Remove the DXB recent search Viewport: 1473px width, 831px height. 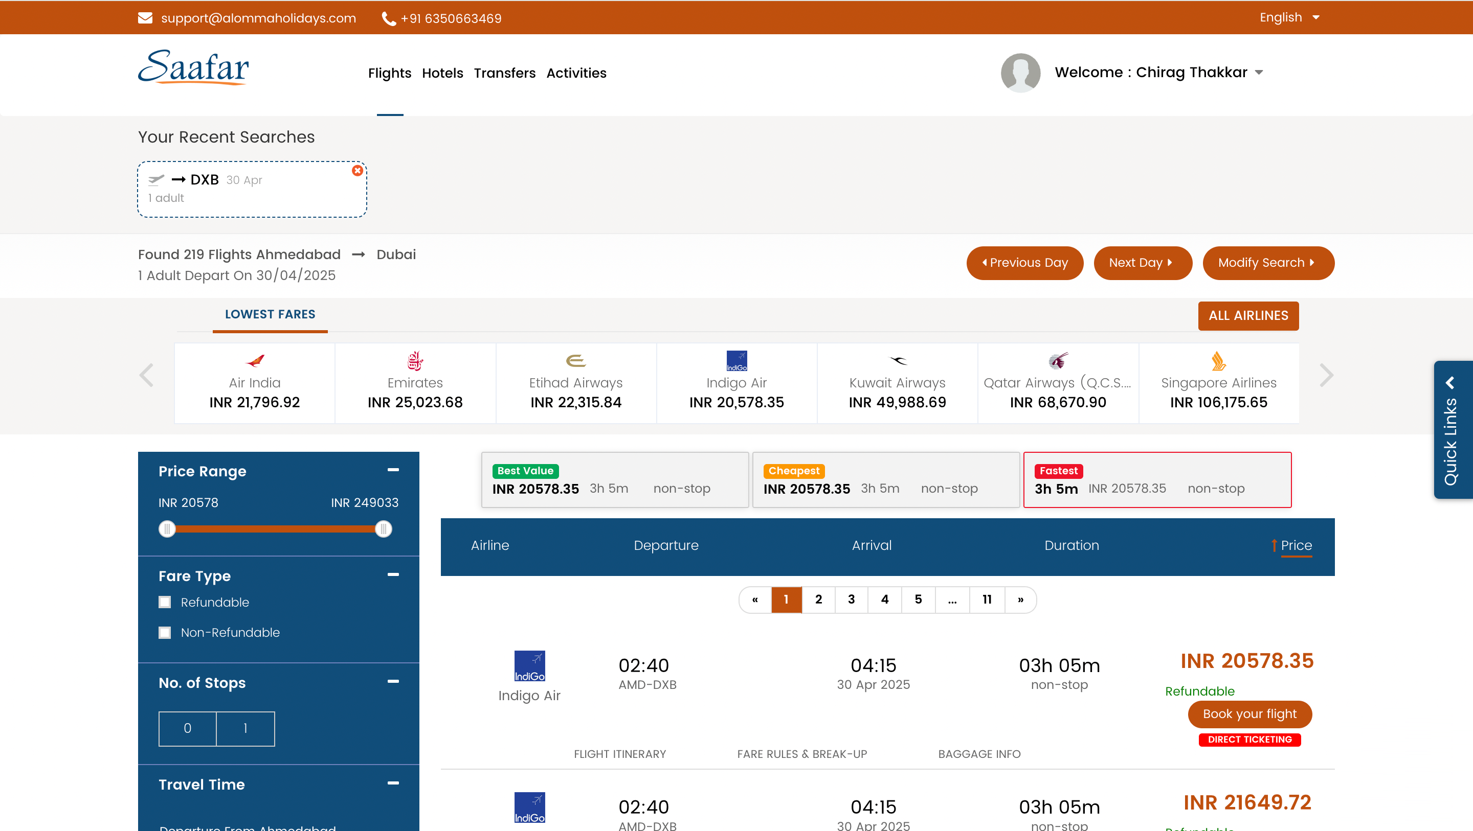point(358,170)
